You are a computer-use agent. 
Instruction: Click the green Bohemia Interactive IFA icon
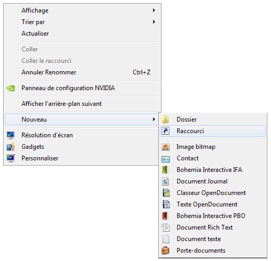[x=165, y=170]
